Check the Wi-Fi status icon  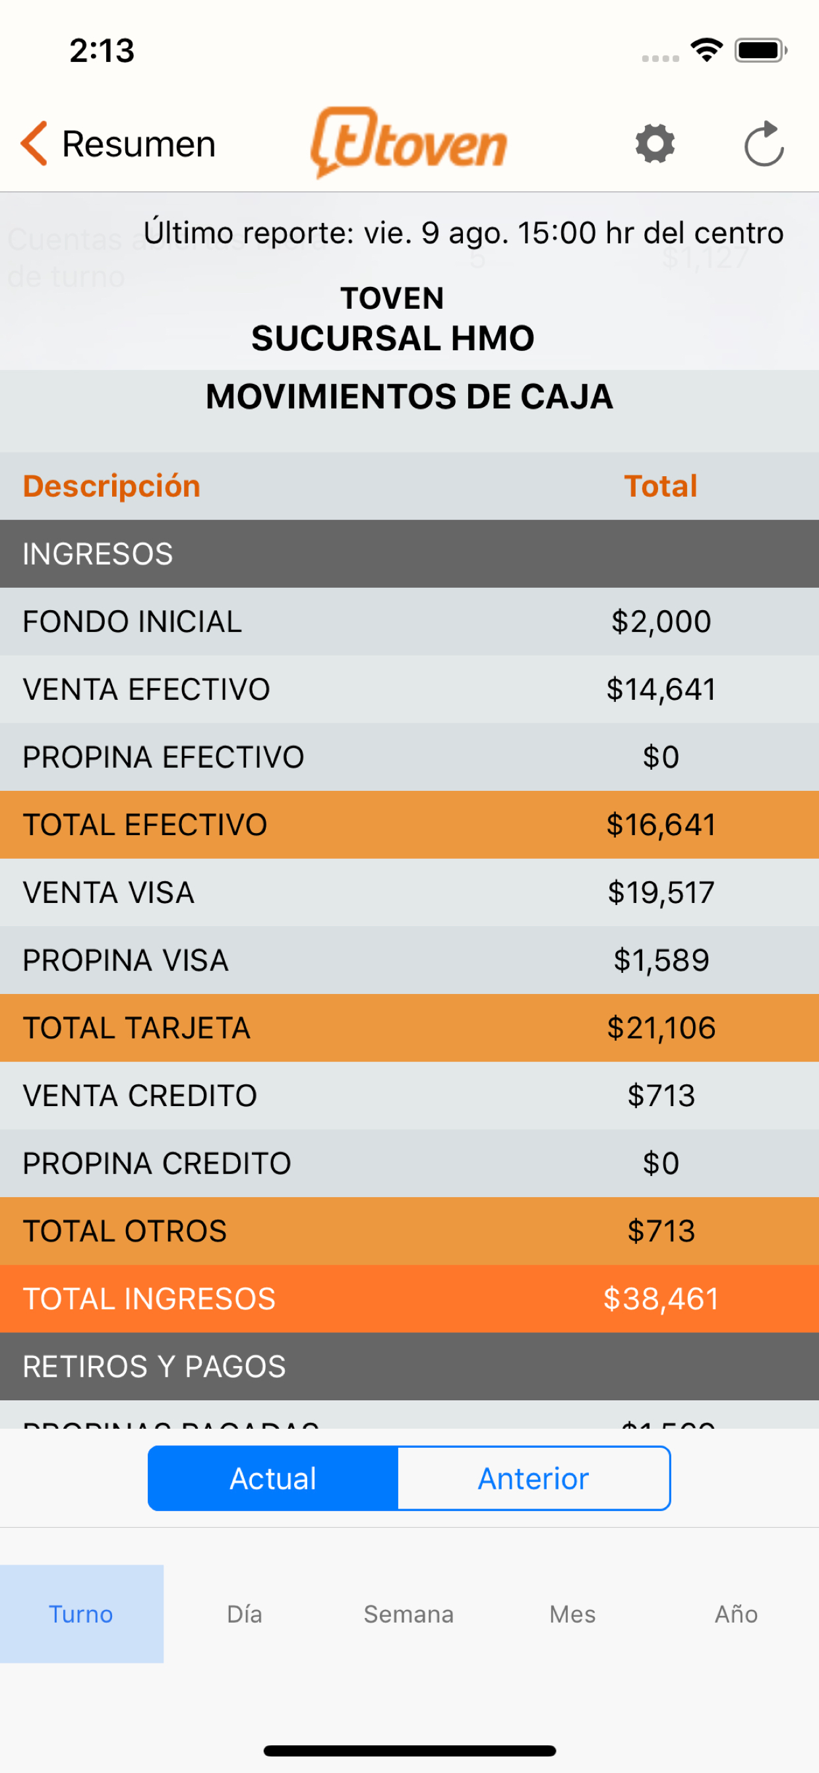(x=706, y=50)
